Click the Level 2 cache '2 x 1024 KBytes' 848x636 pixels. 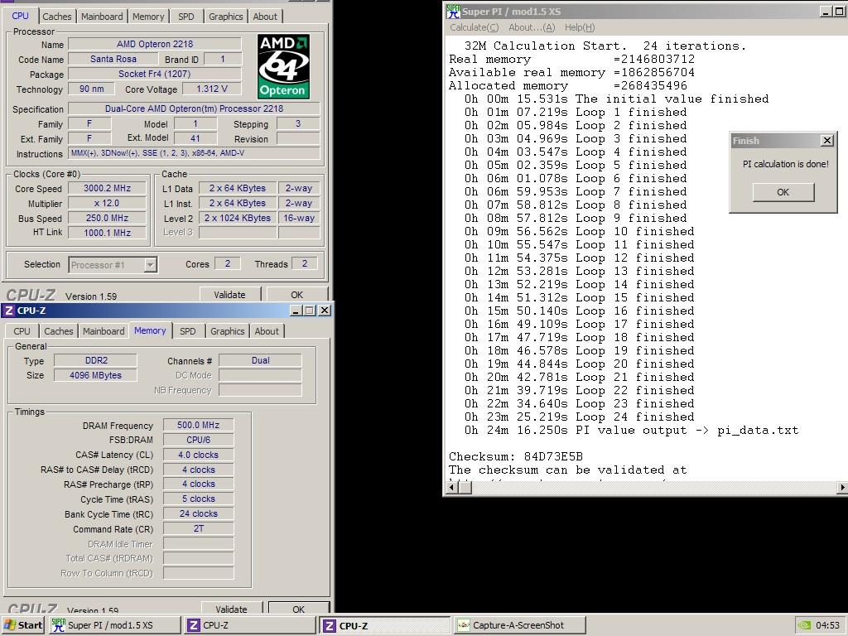click(238, 218)
